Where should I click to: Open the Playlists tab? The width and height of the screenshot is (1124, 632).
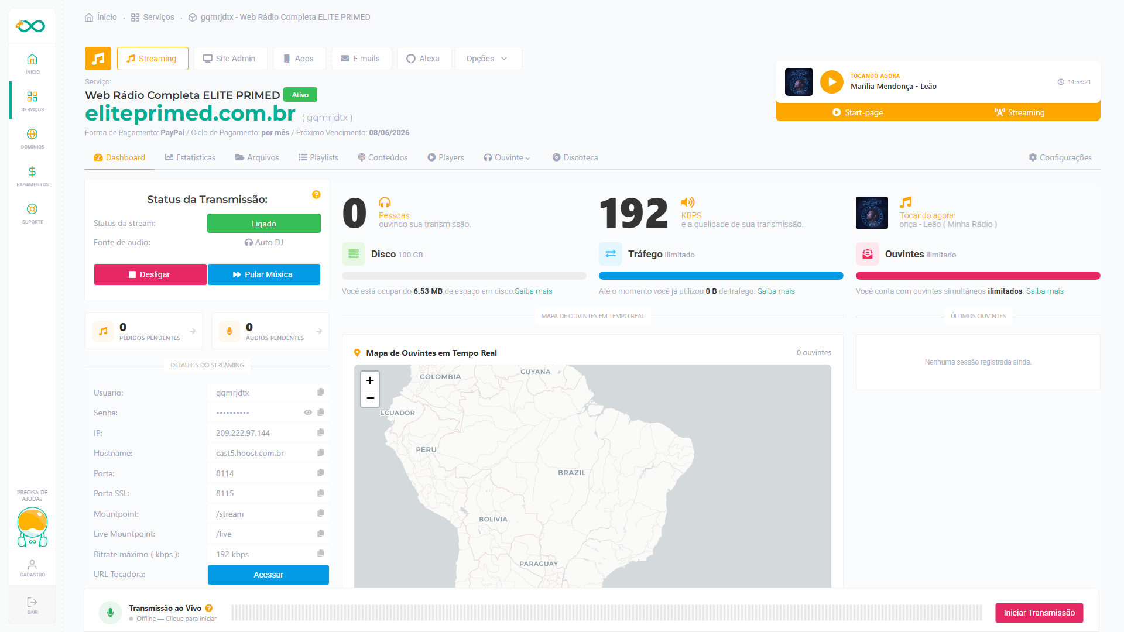coord(318,157)
